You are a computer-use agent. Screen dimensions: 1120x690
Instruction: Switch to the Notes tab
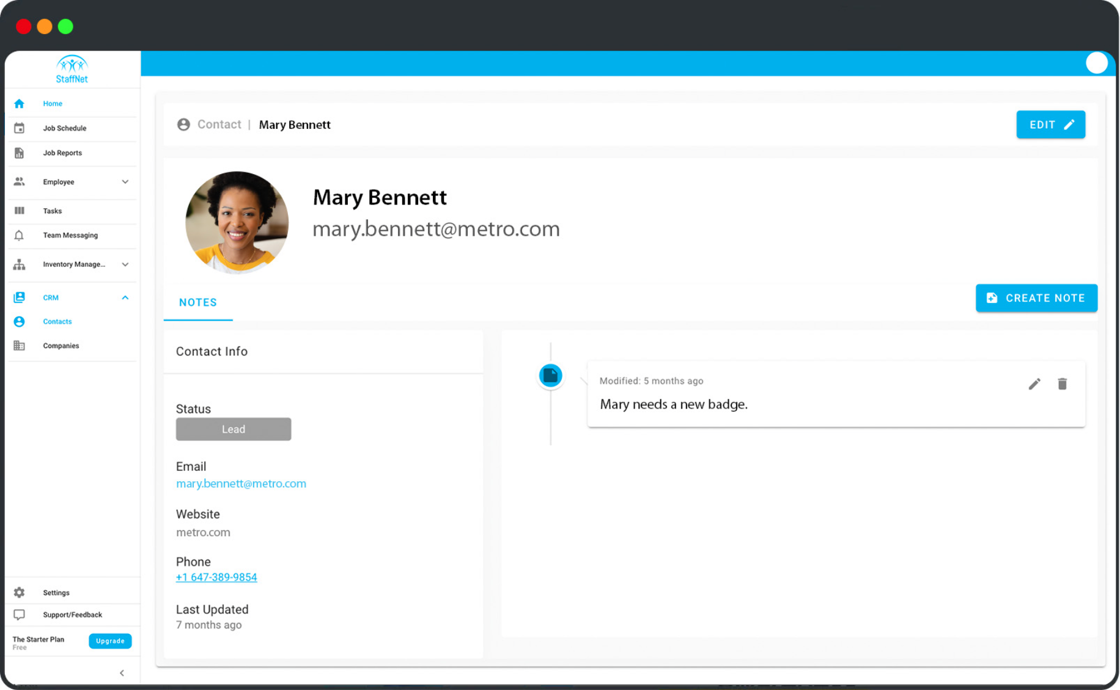pos(197,302)
